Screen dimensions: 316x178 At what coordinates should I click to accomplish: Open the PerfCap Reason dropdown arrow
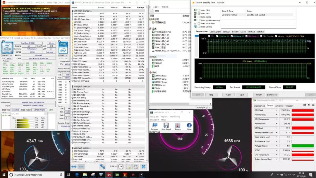(x=277, y=146)
